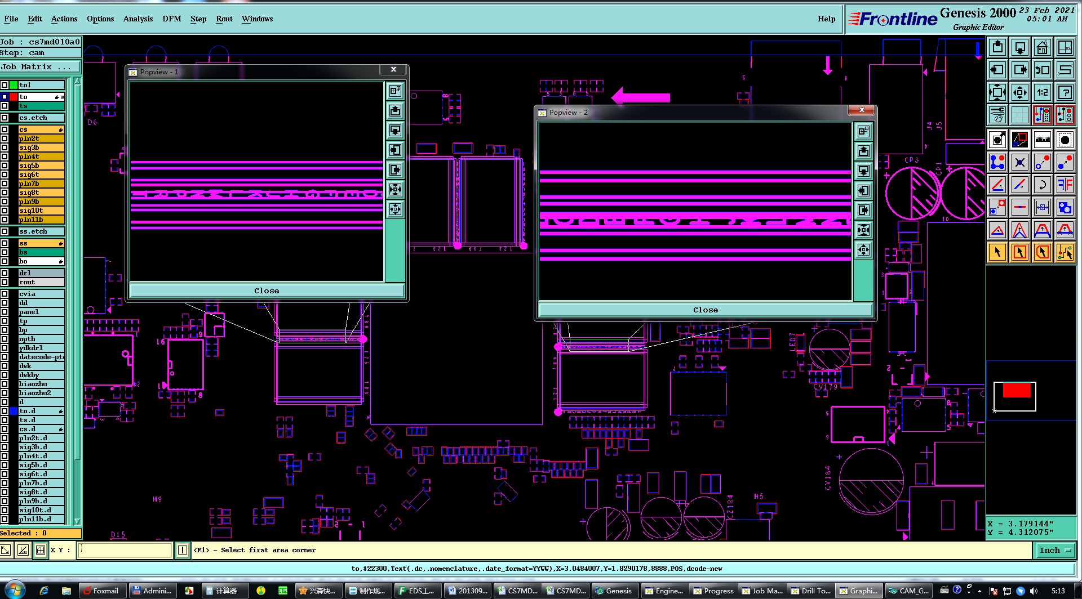1082x599 pixels.
Task: Select the delete feature X tool
Action: pyautogui.click(x=1020, y=162)
